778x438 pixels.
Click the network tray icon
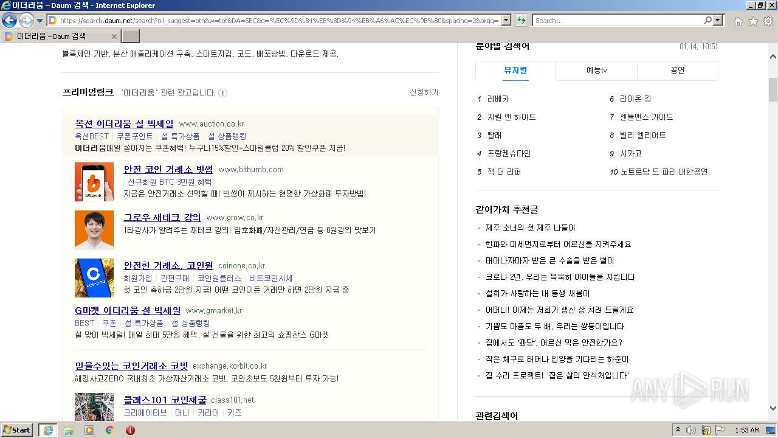706,430
